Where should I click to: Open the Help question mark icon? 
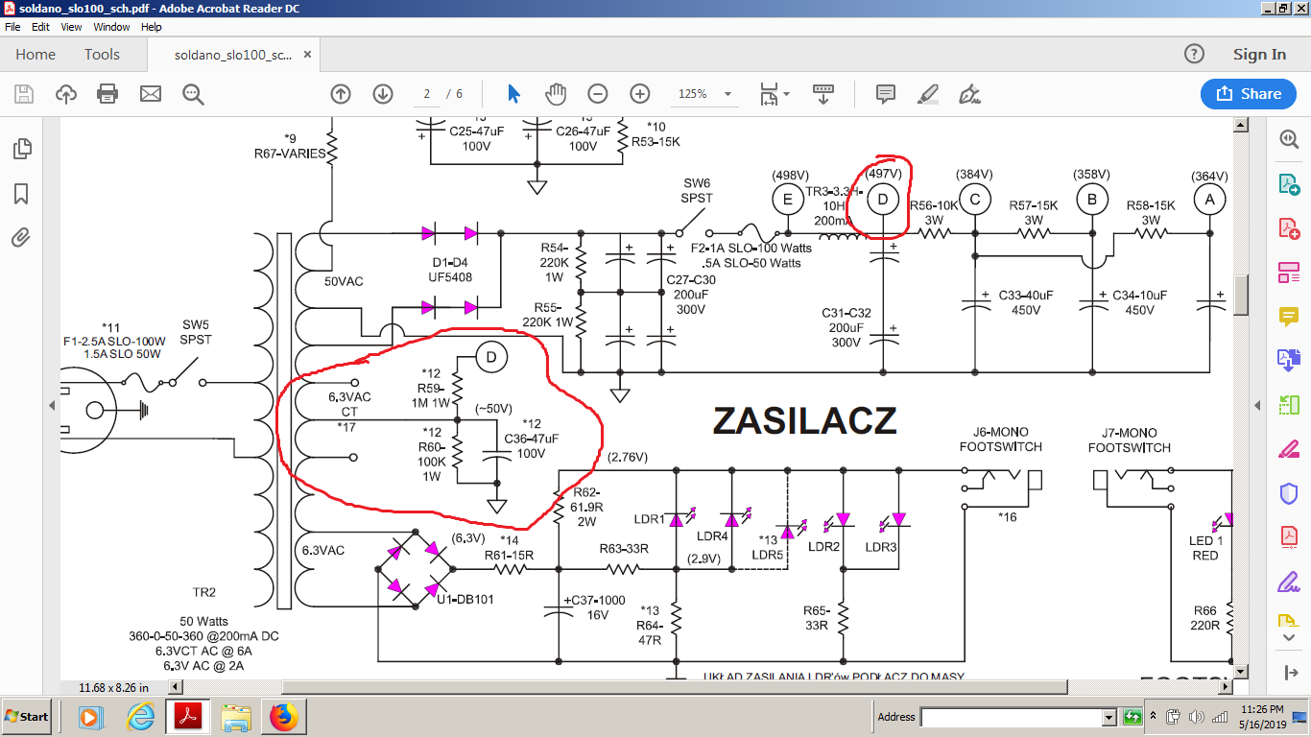tap(1194, 55)
